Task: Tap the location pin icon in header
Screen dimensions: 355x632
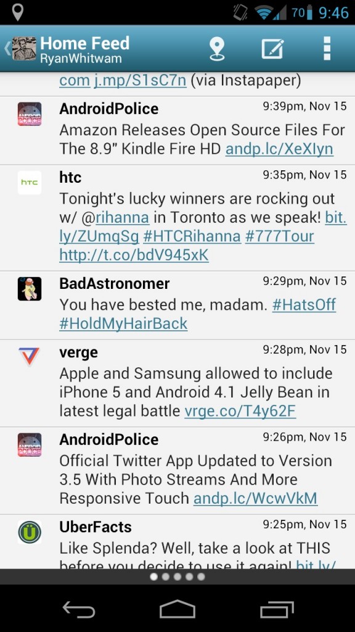Action: (x=217, y=49)
